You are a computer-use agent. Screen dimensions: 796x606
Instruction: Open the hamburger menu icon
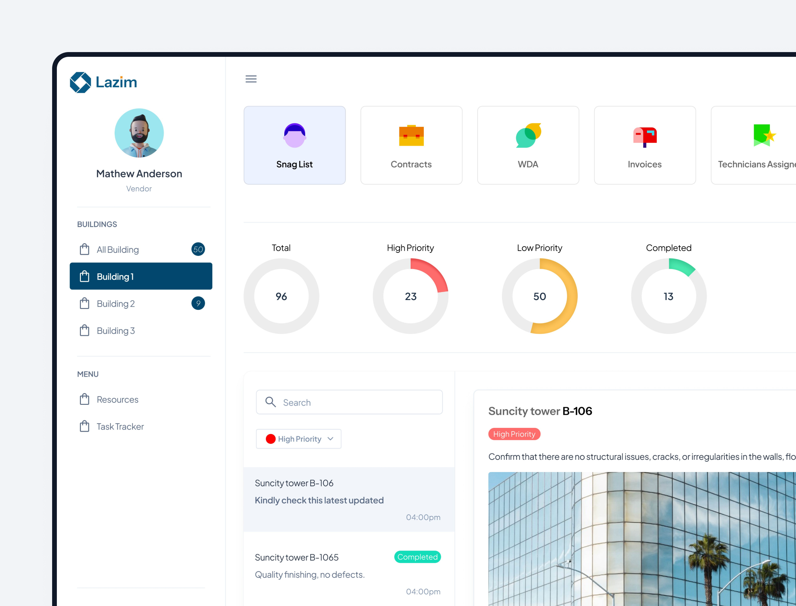point(251,79)
